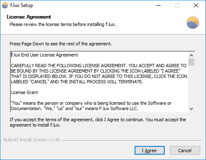Click the 'Please review the license terms' subtitle

click(x=63, y=24)
